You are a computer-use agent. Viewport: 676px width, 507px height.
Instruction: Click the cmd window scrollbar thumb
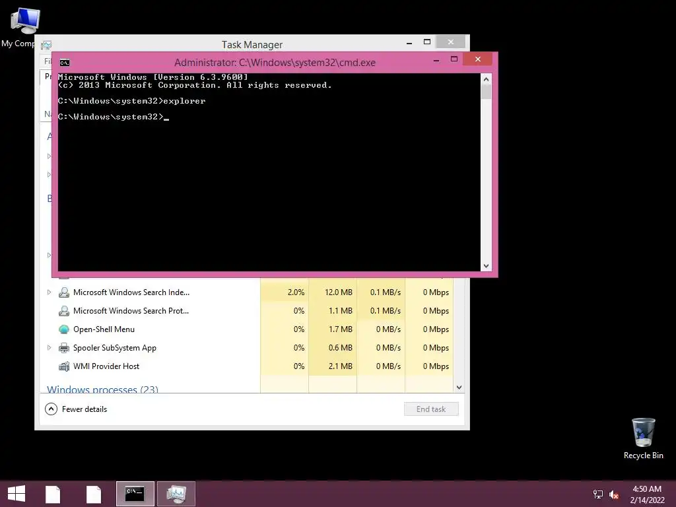pos(486,92)
